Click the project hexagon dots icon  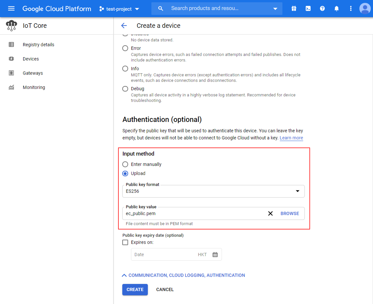(102, 9)
